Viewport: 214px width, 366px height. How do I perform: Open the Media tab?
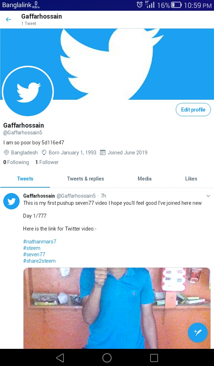(x=144, y=179)
